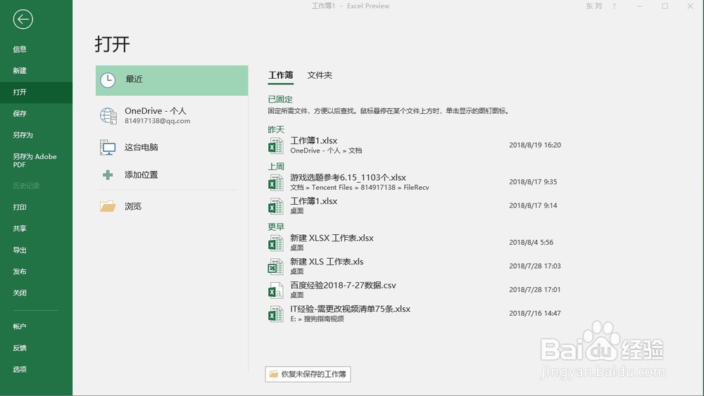Screen dimensions: 704x396
Task: Open 新建 in the sidebar
Action: click(20, 71)
